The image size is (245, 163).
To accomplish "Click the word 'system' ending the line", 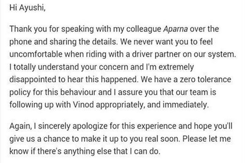I will point(221,54).
